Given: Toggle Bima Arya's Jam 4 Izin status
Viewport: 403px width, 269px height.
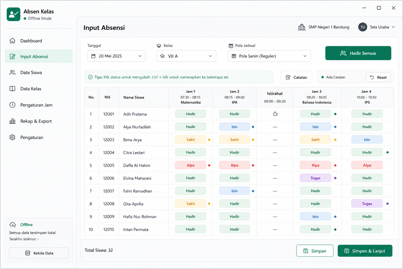Looking at the screenshot, I should click(367, 139).
